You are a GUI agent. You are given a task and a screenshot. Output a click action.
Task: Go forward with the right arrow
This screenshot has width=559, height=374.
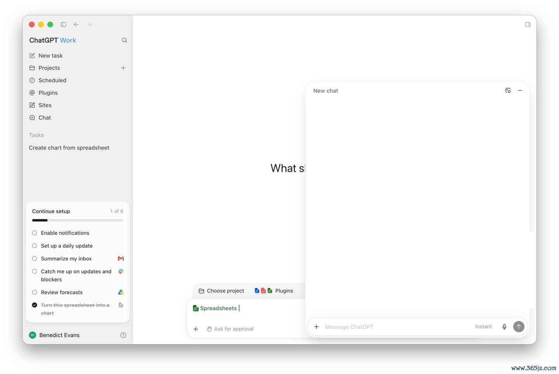(89, 24)
